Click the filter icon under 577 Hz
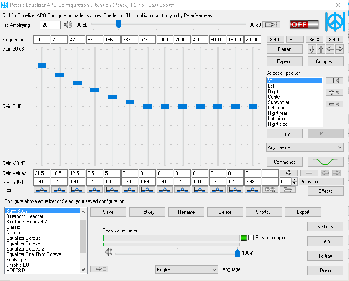The height and width of the screenshot is (281, 349). [x=147, y=190]
